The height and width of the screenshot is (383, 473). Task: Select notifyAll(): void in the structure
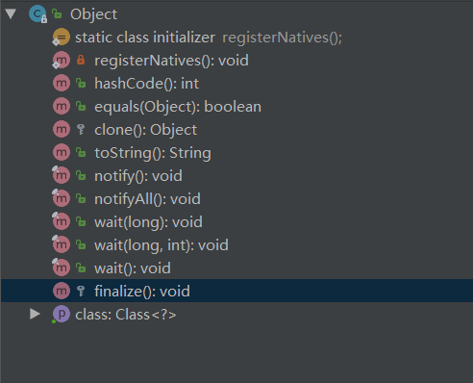(x=147, y=199)
